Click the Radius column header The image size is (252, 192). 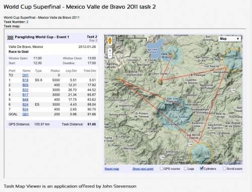click(55, 71)
